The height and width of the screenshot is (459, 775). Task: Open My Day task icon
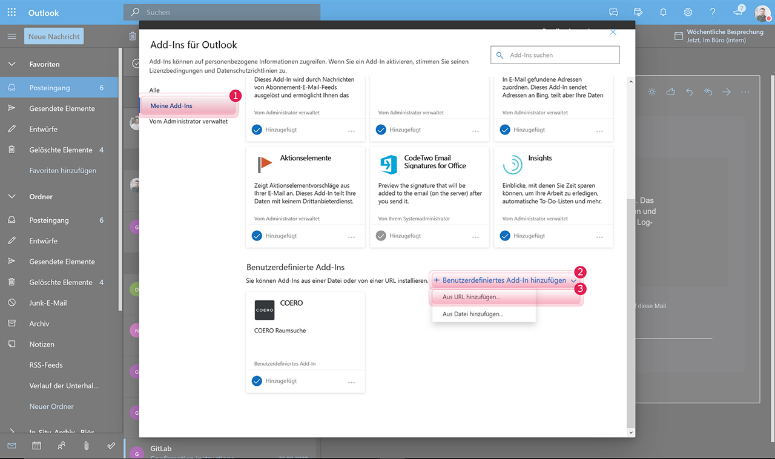(638, 12)
